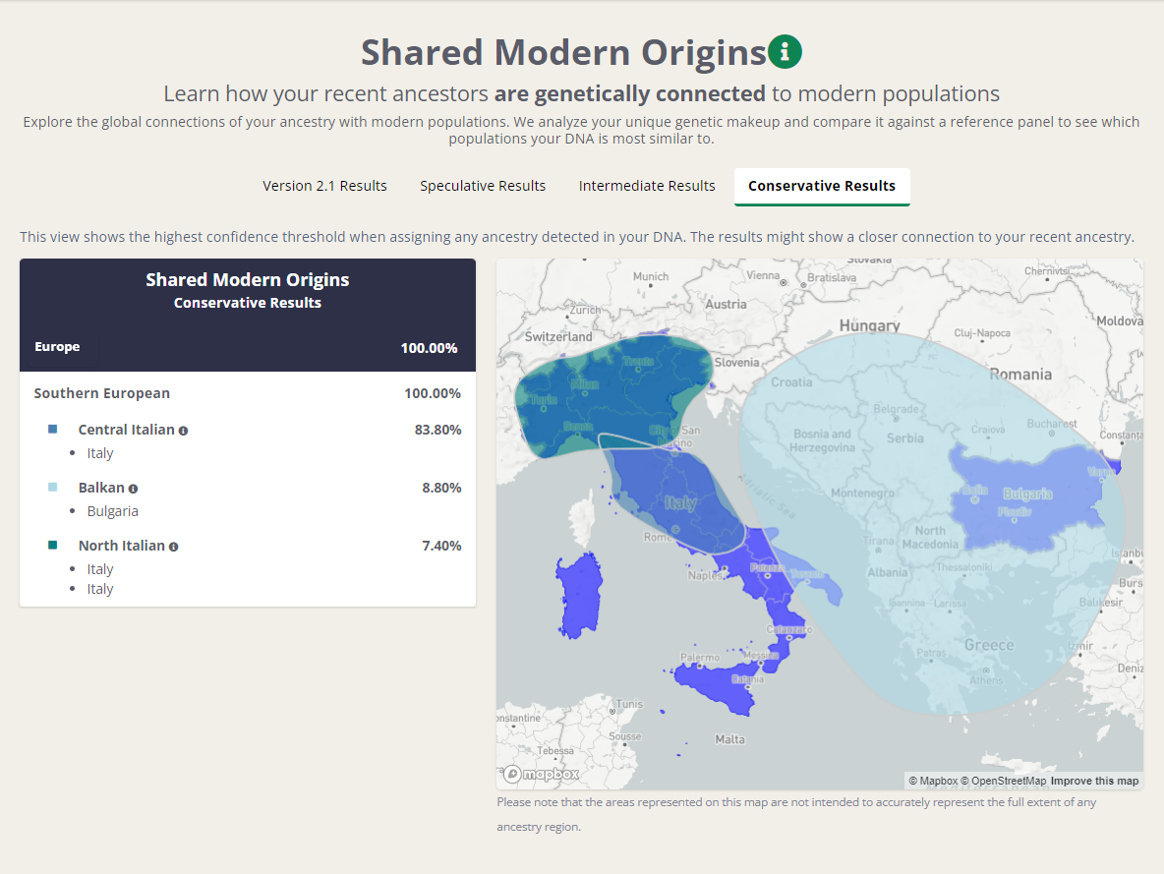Click the Italy entry under Central Italian
Image resolution: width=1164 pixels, height=874 pixels.
tap(100, 453)
